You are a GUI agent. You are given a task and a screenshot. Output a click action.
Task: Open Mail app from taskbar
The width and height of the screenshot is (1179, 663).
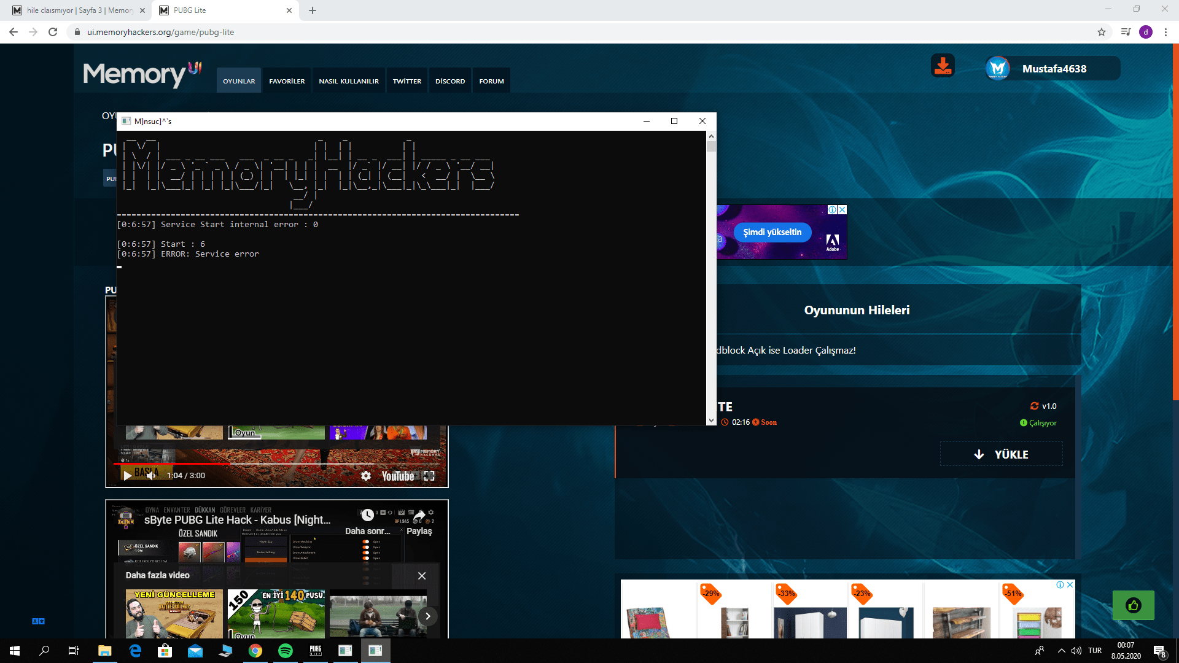pyautogui.click(x=195, y=651)
